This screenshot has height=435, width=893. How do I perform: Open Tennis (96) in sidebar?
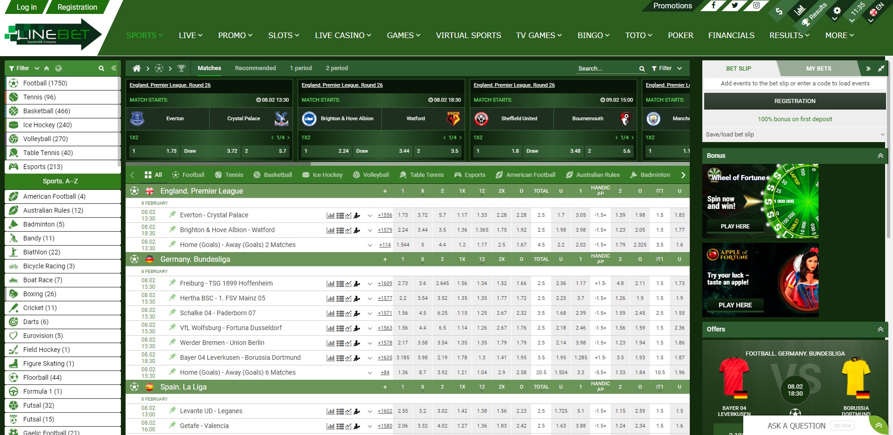click(x=63, y=97)
